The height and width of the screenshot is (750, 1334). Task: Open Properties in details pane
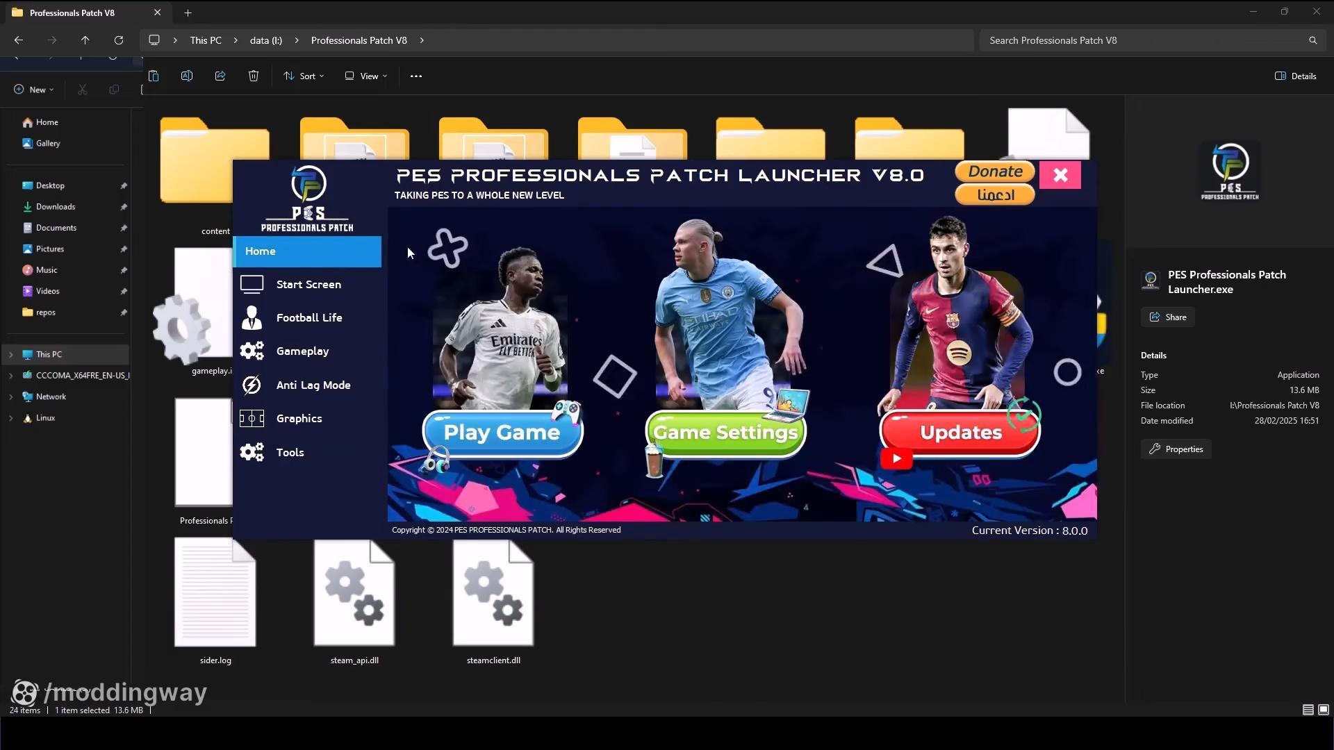(1176, 449)
